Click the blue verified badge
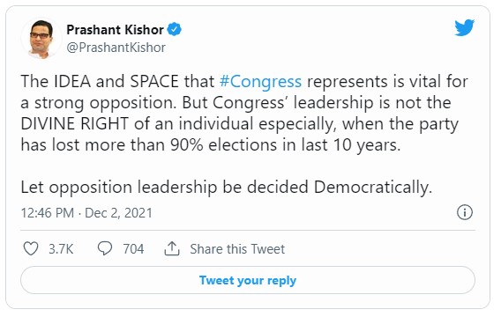501x317 pixels. pyautogui.click(x=175, y=29)
